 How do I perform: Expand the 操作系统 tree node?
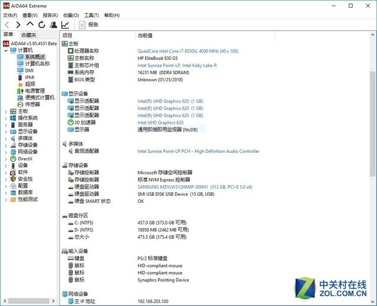6,119
